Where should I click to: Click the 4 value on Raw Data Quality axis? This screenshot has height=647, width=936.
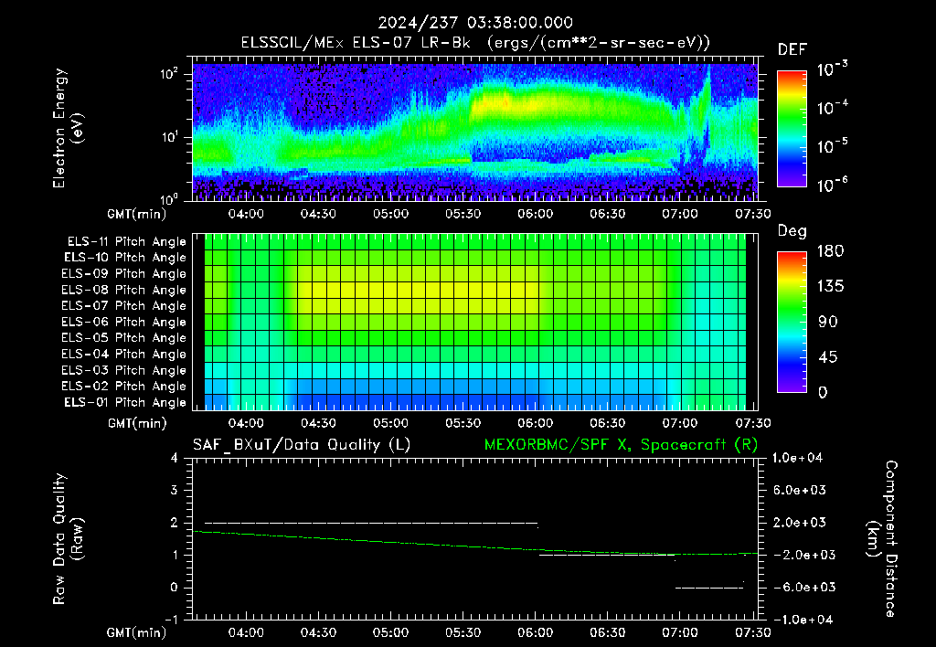click(175, 459)
